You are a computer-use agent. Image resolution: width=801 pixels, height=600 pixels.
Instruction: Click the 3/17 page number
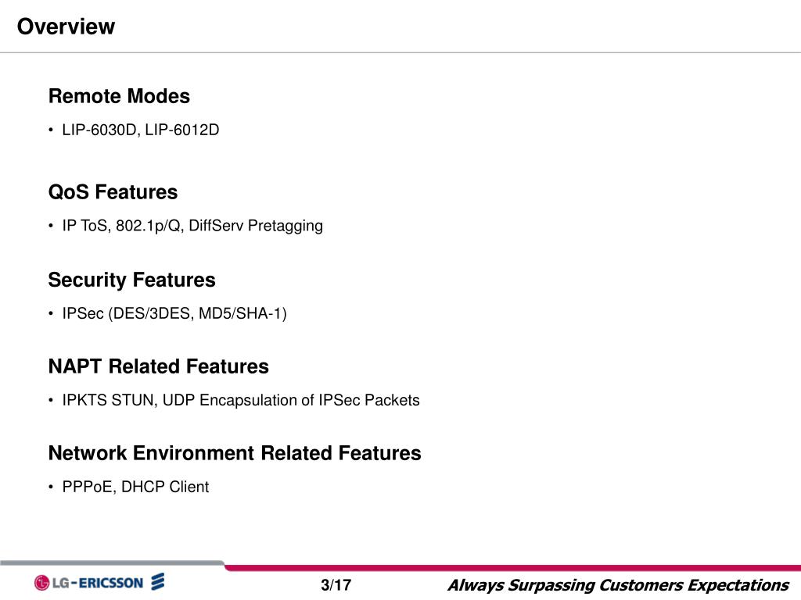(x=336, y=584)
